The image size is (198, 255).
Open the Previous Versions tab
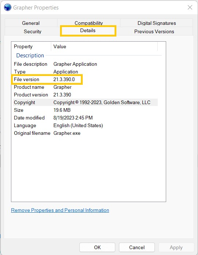coord(154,31)
